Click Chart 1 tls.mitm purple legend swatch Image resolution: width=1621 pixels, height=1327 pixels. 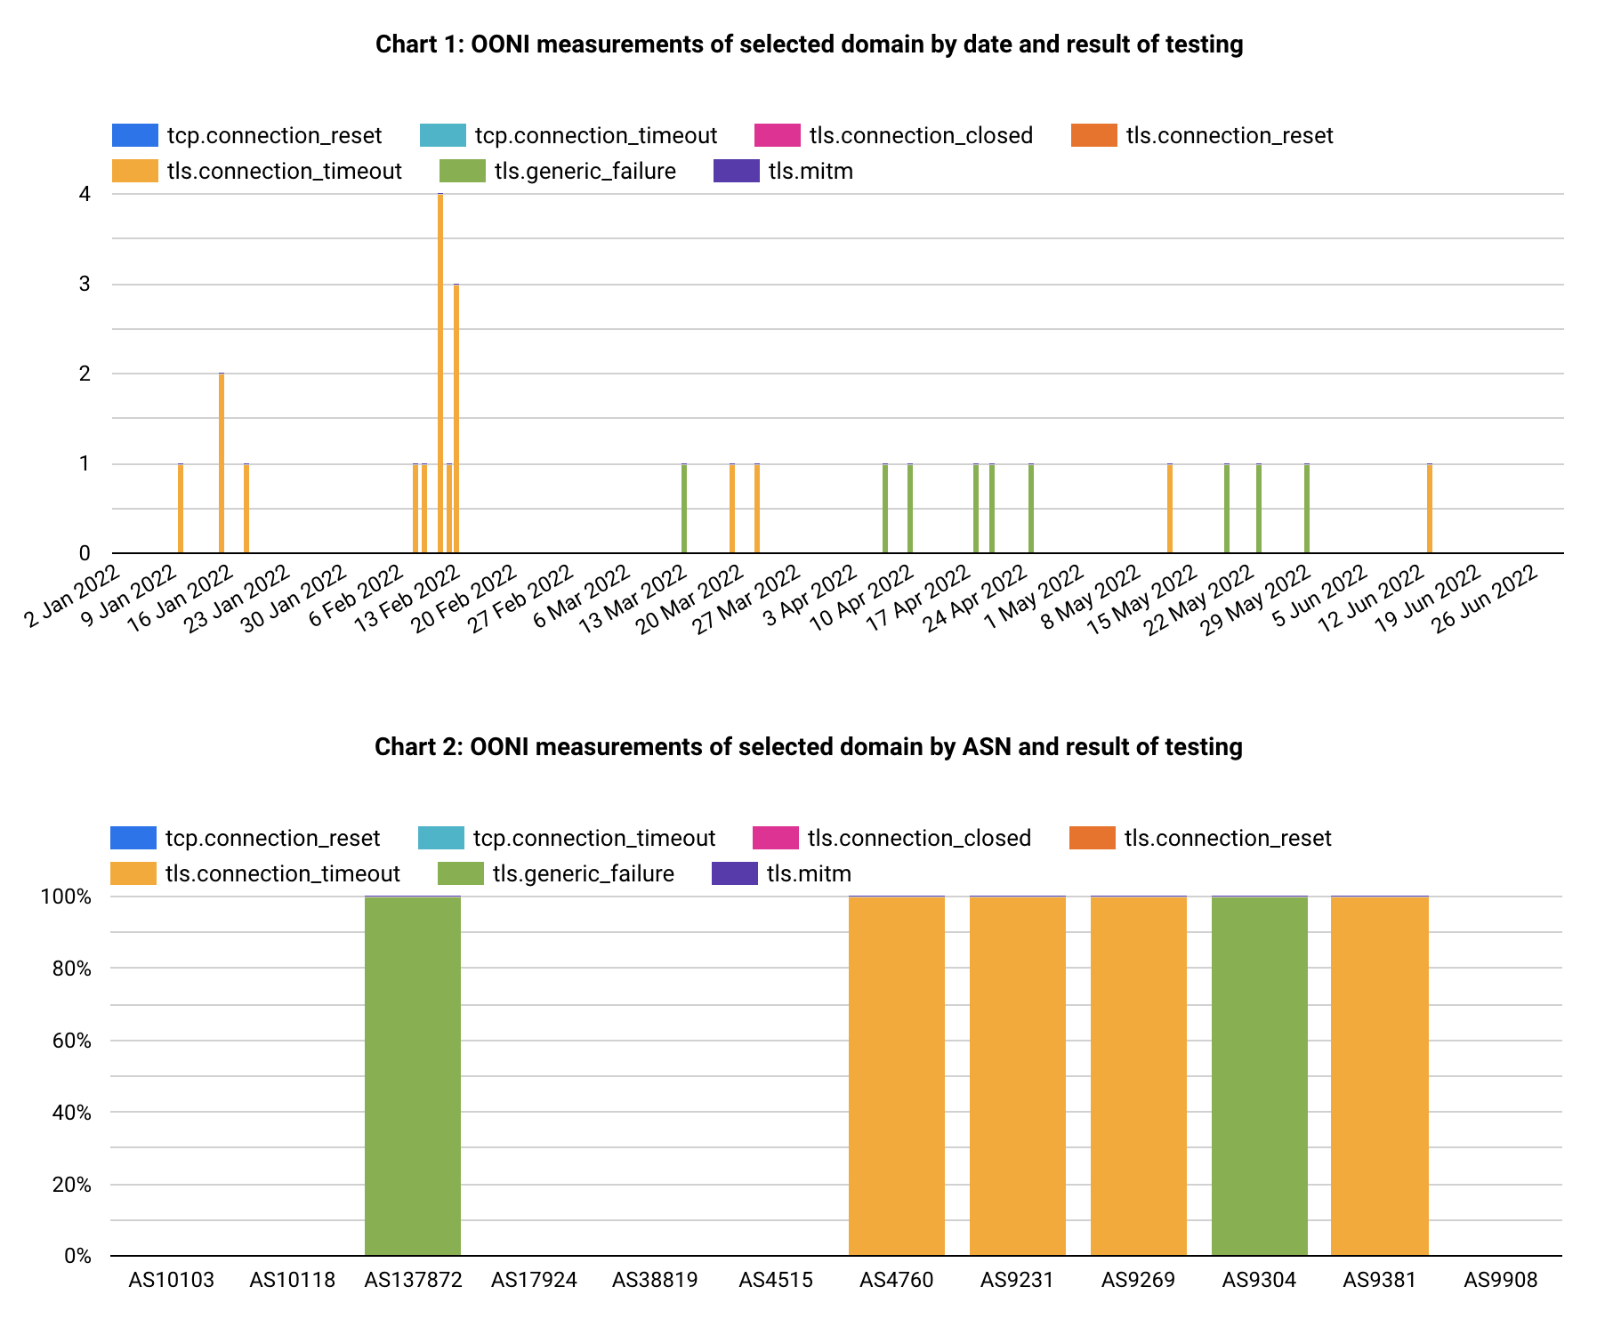click(736, 171)
